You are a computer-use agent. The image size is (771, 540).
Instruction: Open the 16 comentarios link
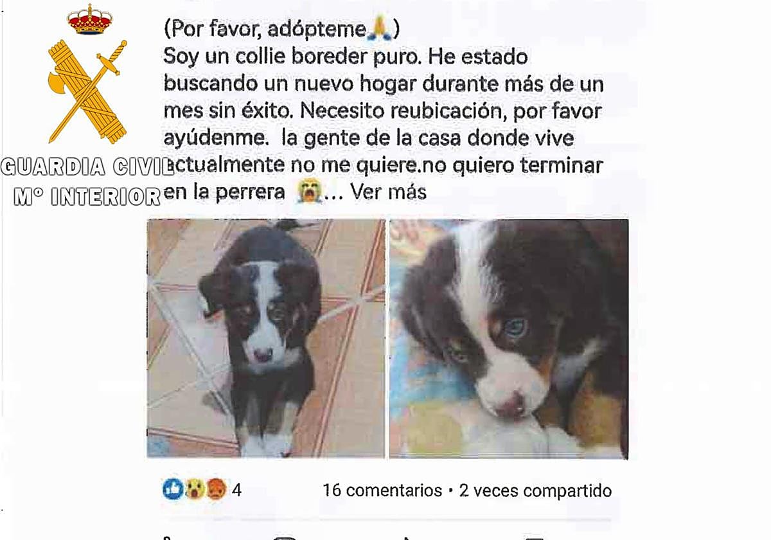tap(382, 491)
